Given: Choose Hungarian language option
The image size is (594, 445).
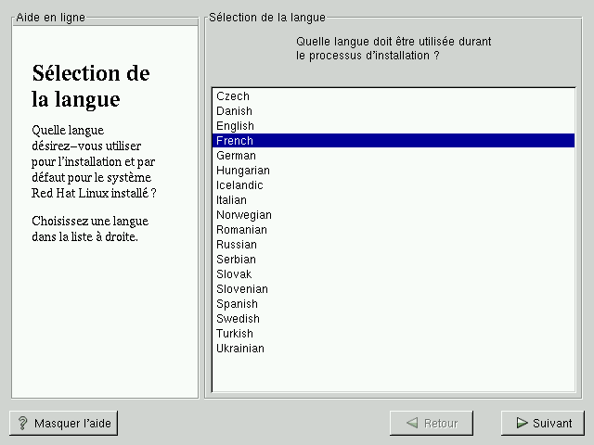Looking at the screenshot, I should tap(243, 171).
